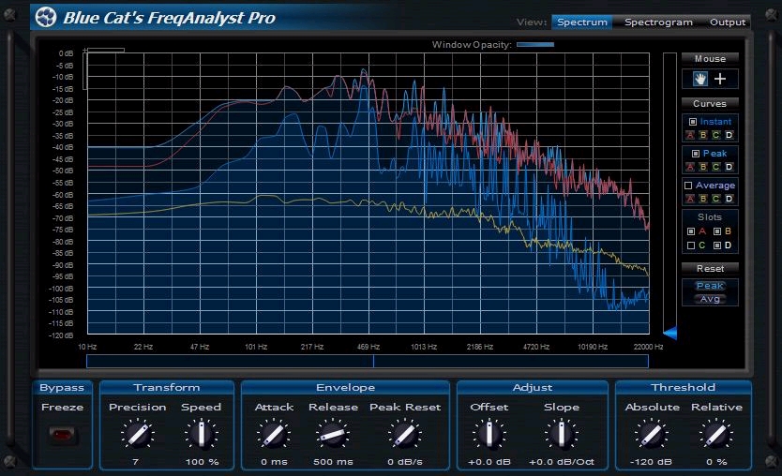
Task: Click the Peak reset button
Action: click(x=710, y=286)
